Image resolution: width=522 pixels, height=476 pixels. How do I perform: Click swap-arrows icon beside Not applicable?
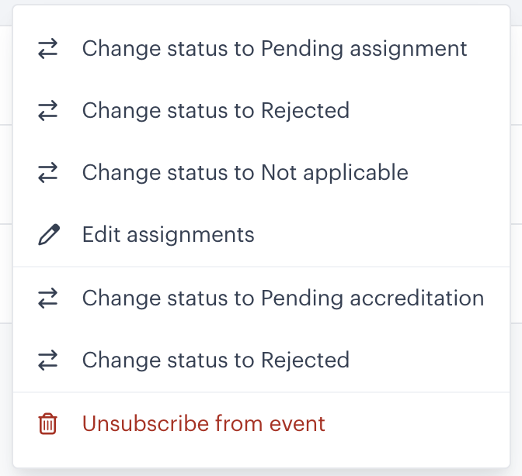47,172
